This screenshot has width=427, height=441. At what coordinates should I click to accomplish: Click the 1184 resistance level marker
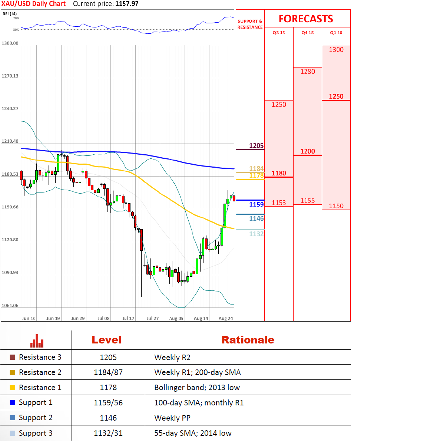pos(256,168)
